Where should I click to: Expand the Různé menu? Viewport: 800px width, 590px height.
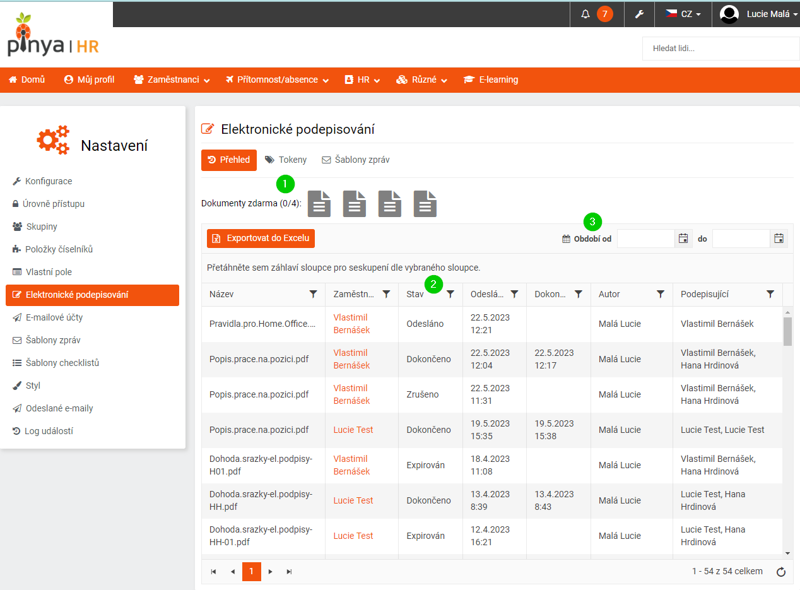click(x=421, y=80)
